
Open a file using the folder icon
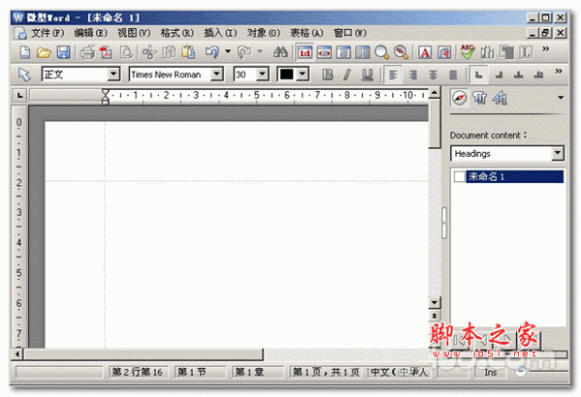click(x=44, y=52)
